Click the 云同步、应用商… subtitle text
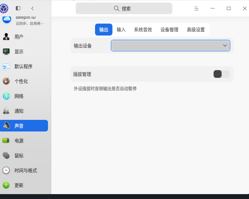 [x=30, y=24]
